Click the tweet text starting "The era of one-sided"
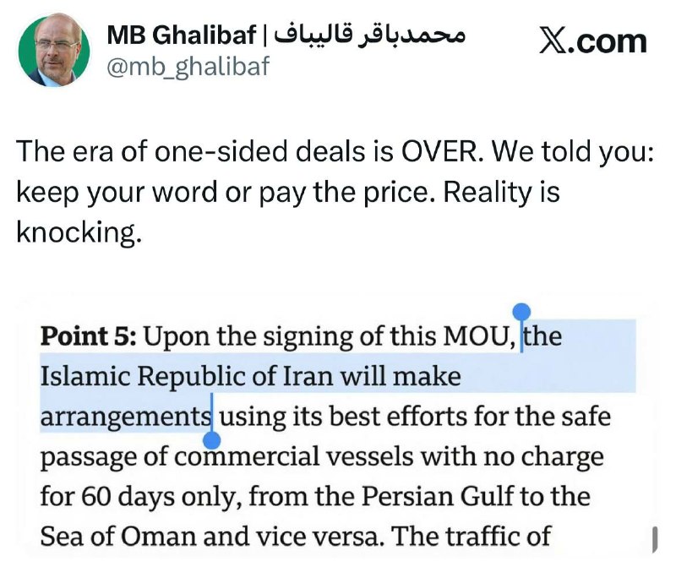 (335, 192)
